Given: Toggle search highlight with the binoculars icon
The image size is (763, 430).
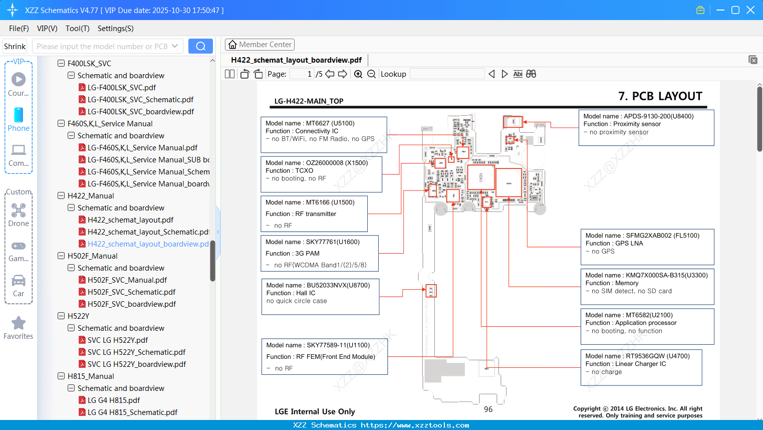Looking at the screenshot, I should pos(531,74).
